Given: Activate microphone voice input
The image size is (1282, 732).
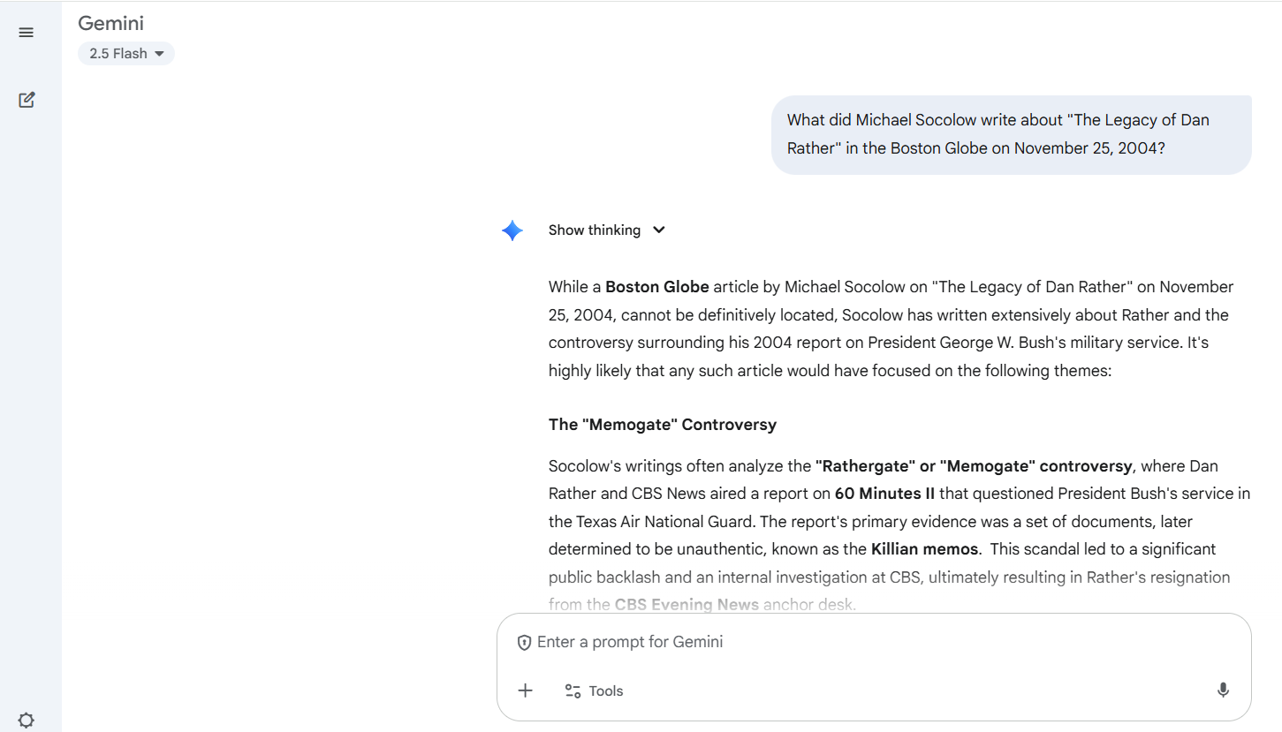Looking at the screenshot, I should tap(1223, 690).
